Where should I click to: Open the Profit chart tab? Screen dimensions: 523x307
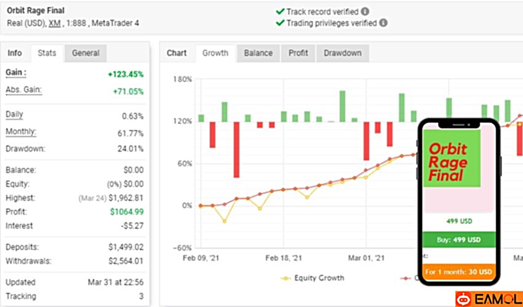pyautogui.click(x=298, y=53)
